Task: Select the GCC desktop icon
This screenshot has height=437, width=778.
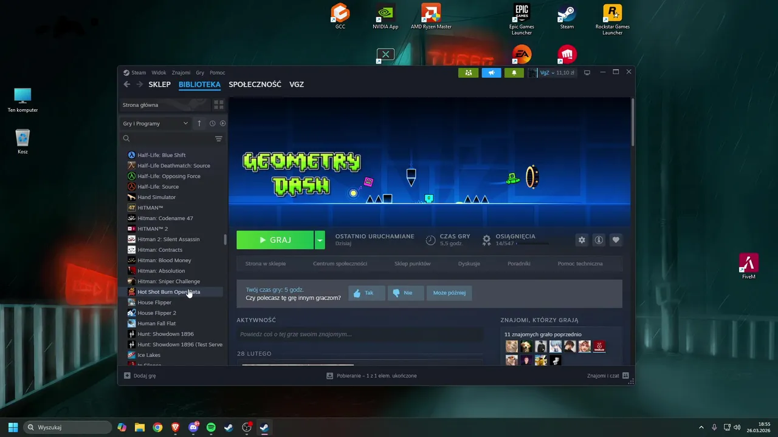Action: pyautogui.click(x=340, y=16)
